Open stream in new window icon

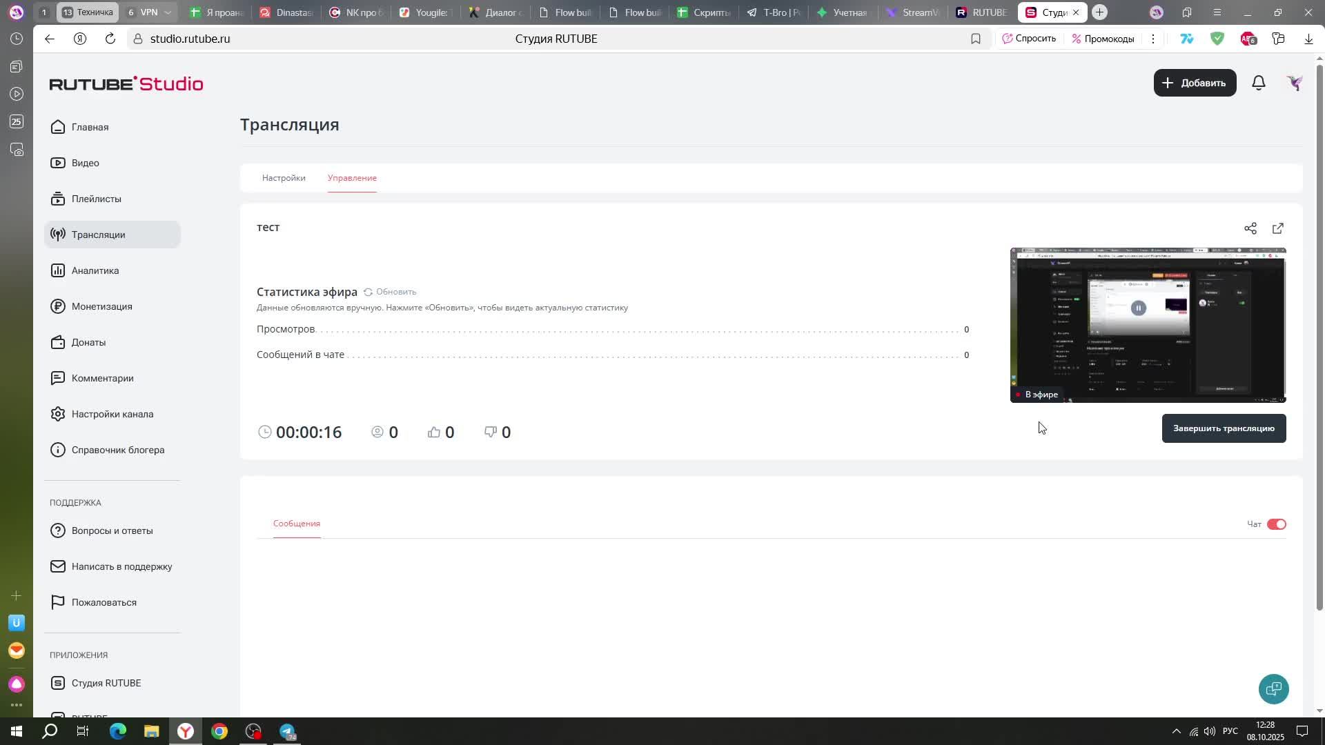tap(1277, 228)
